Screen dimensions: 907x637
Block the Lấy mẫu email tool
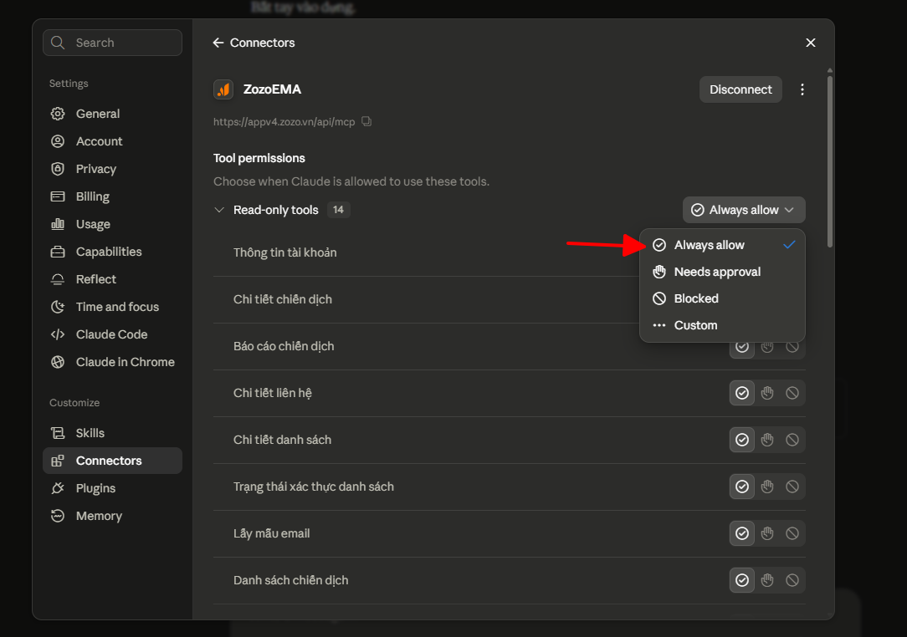tap(792, 533)
